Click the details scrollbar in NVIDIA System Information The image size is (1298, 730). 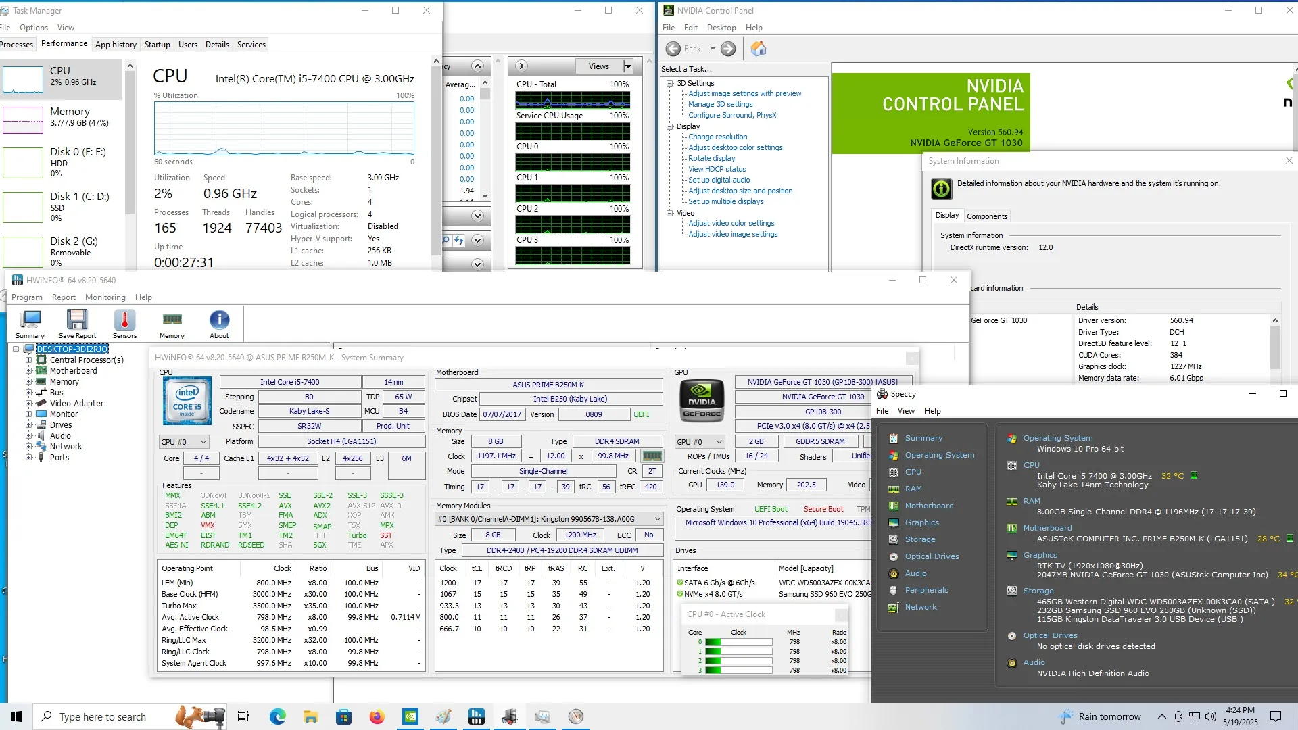pos(1275,348)
